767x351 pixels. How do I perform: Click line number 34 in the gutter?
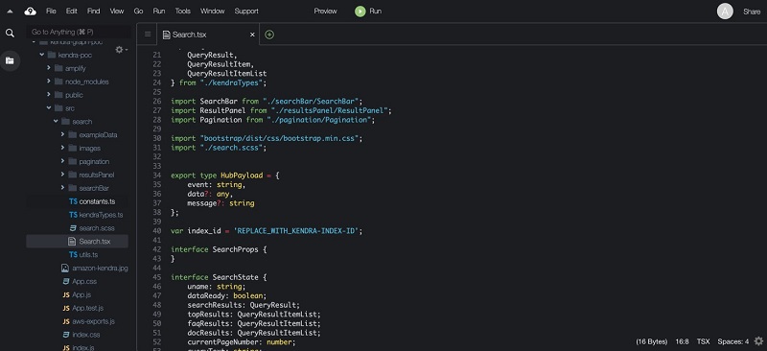(156, 175)
